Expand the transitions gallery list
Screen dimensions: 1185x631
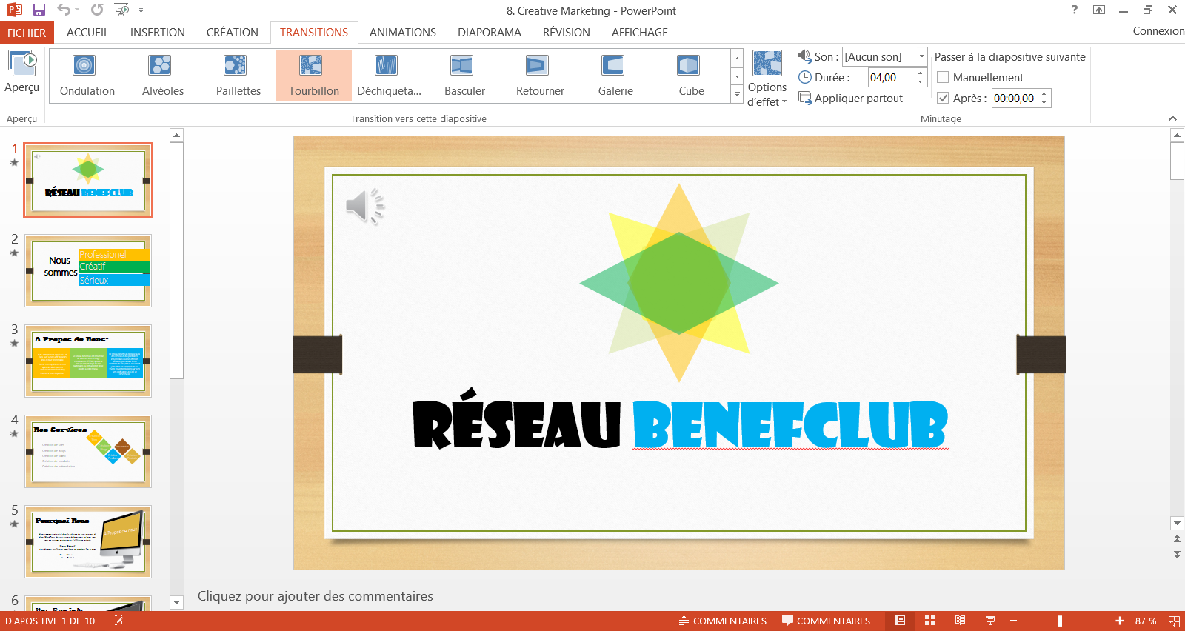tap(737, 95)
